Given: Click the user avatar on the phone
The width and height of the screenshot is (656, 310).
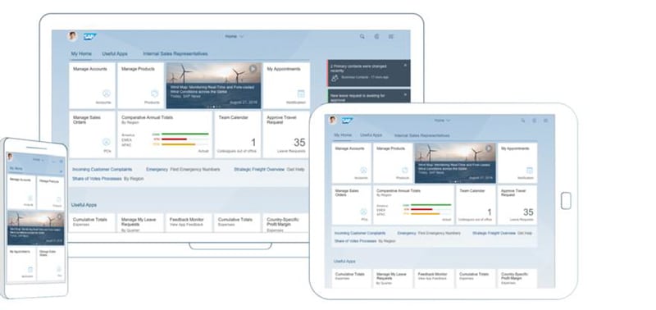Looking at the screenshot, I should (x=10, y=157).
